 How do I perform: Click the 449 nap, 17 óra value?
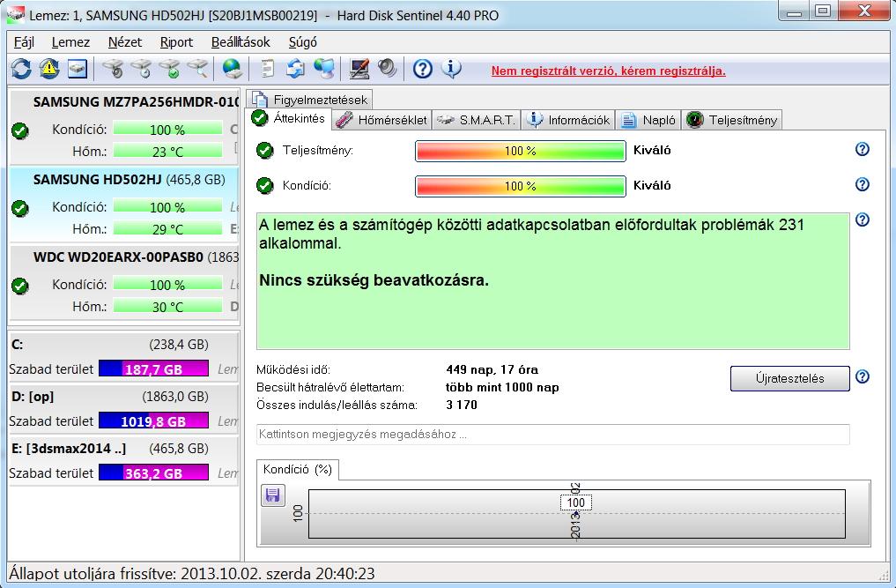[492, 369]
